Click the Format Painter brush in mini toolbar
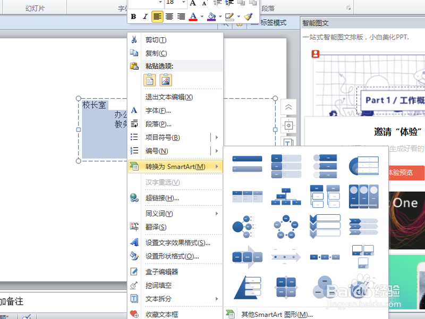Viewport: 425px width, 319px height. coord(248,16)
